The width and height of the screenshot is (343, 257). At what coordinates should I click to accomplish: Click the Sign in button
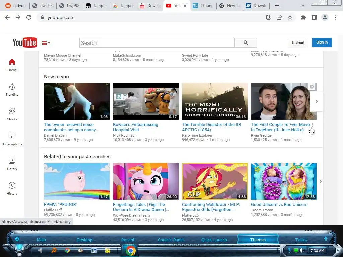pyautogui.click(x=322, y=42)
